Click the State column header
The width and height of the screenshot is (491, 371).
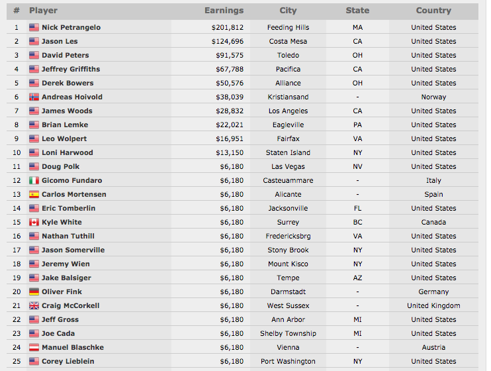[357, 11]
